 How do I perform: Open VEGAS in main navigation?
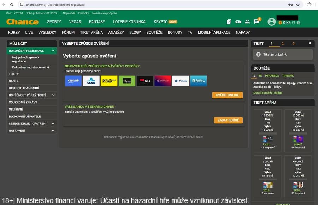coord(75,21)
